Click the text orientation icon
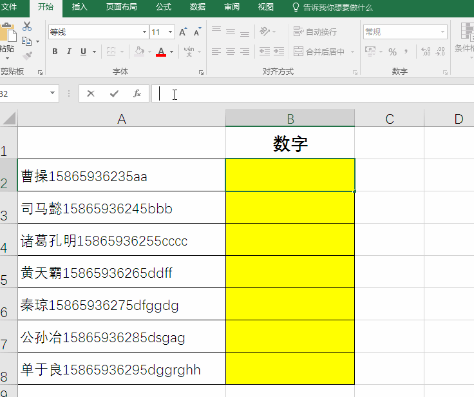The image size is (474, 397). (x=265, y=31)
